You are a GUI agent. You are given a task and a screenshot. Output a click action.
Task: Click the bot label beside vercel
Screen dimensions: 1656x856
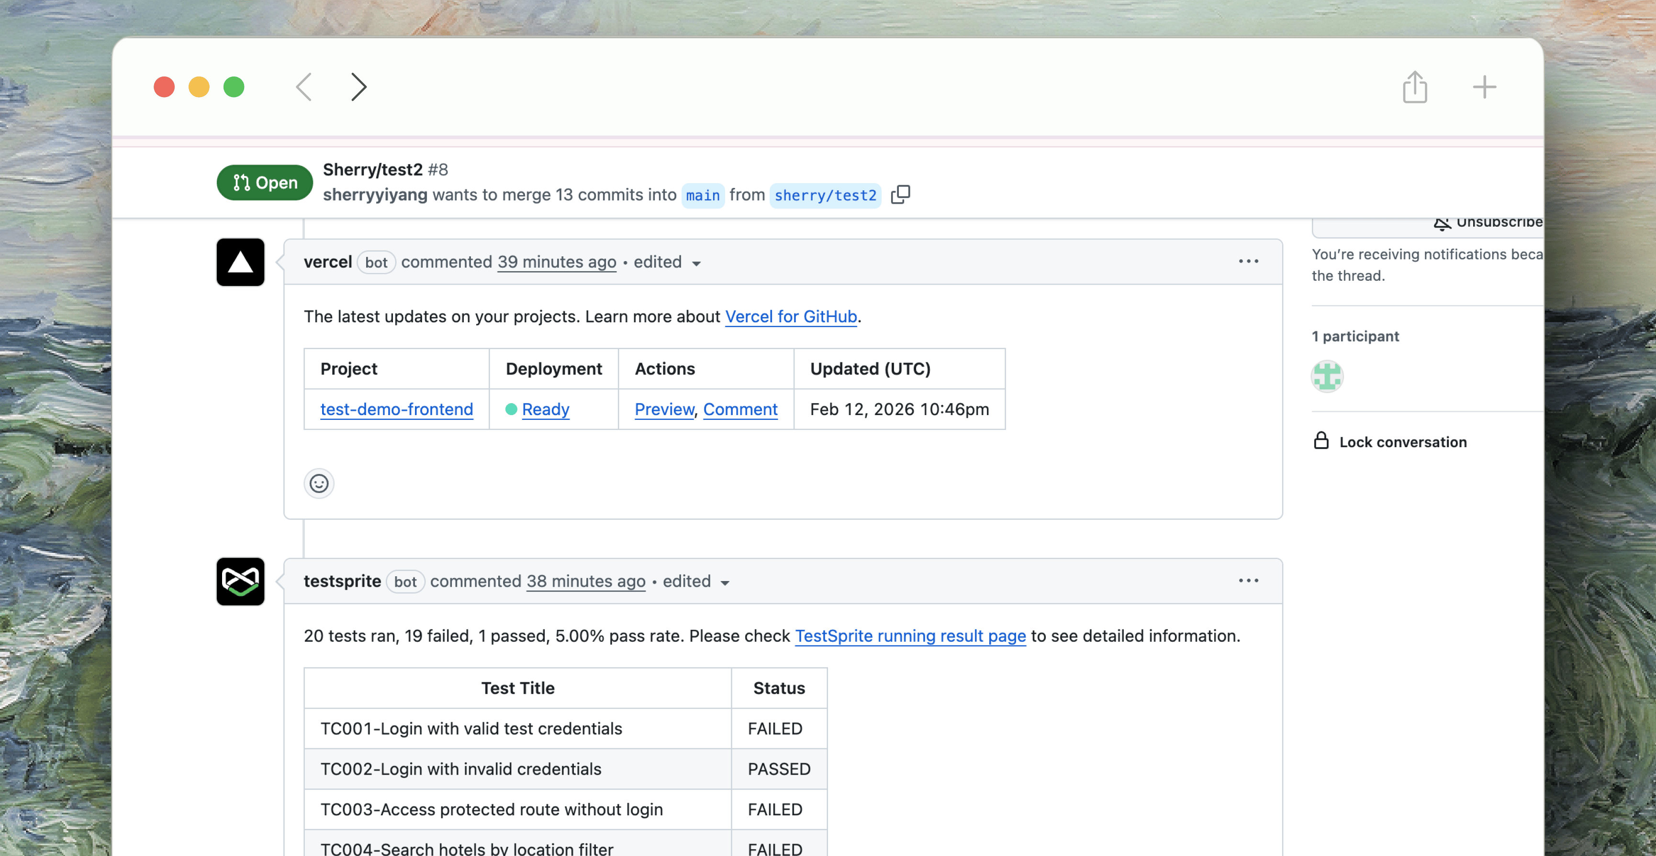376,262
